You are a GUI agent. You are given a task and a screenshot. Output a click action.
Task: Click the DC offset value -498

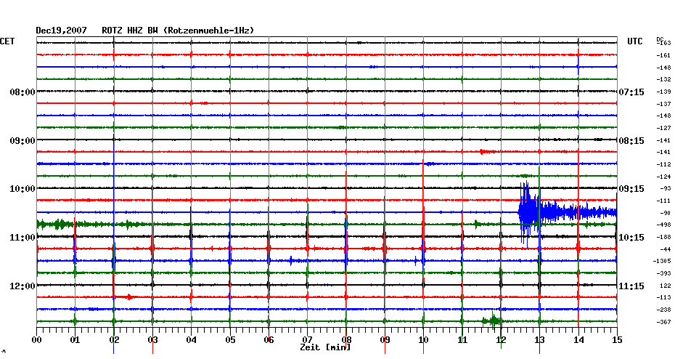663,225
